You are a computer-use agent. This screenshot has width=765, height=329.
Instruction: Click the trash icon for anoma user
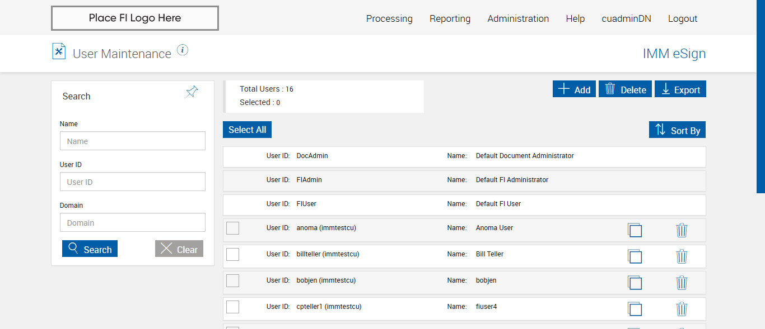click(x=682, y=230)
